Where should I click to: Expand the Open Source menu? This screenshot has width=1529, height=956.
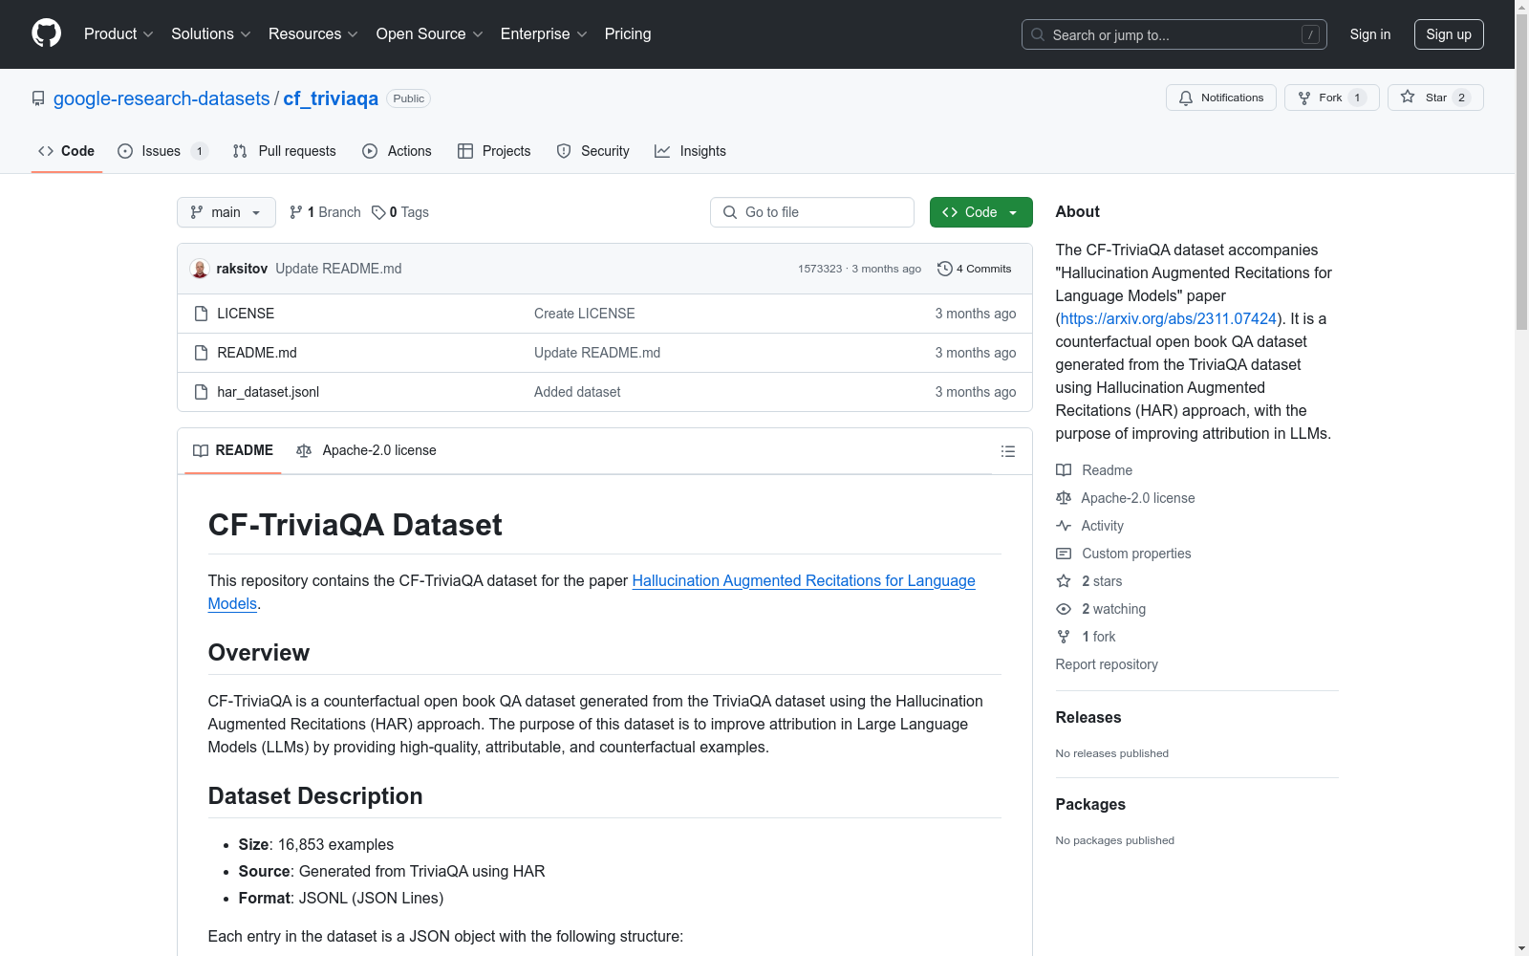tap(430, 34)
